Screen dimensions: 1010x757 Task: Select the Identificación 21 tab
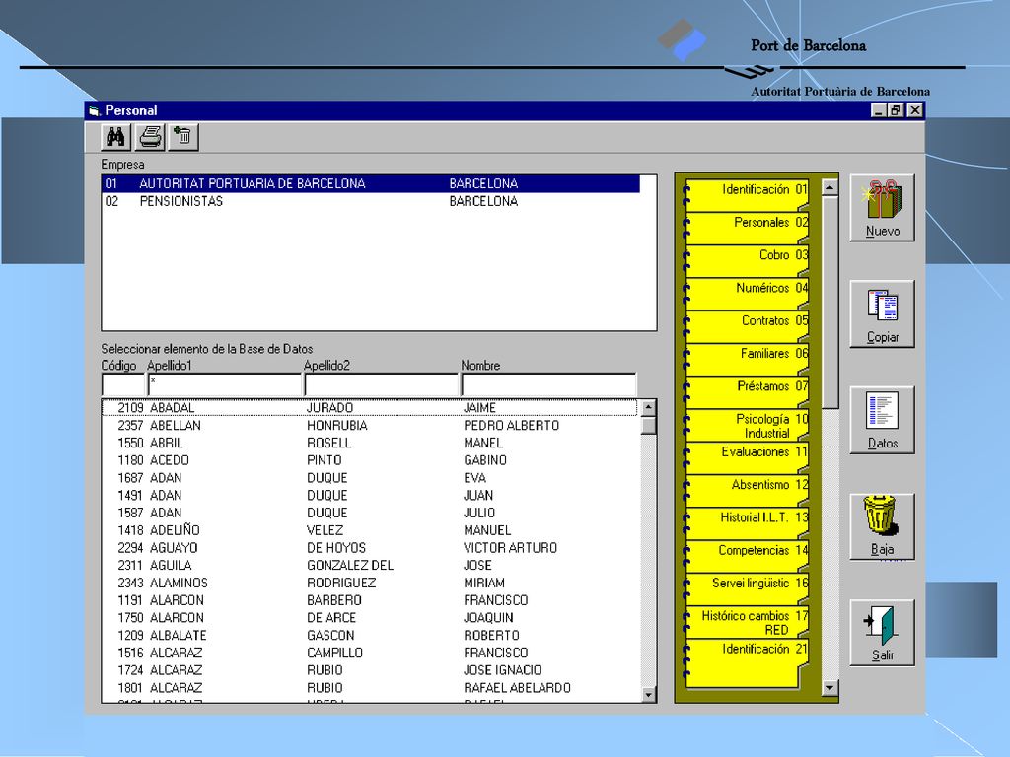[x=748, y=663]
